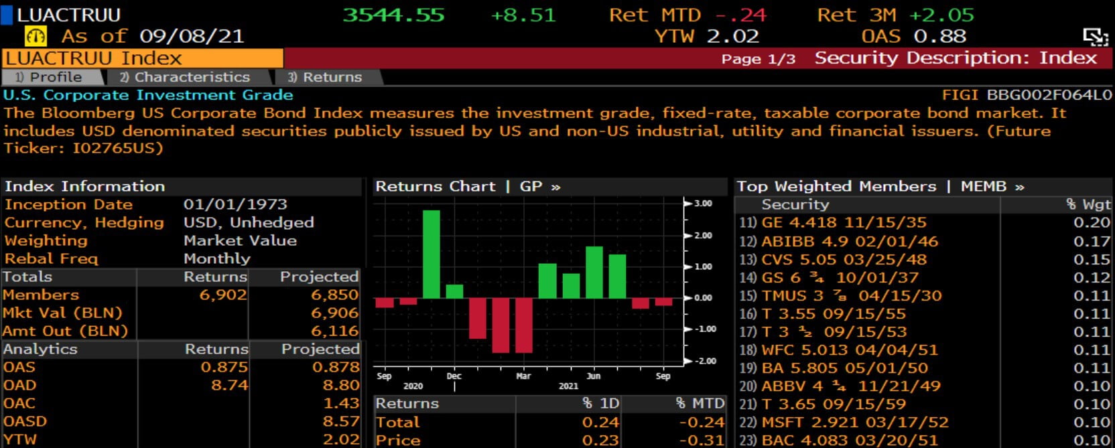The image size is (1115, 448).
Task: Click OAD returns value 8.74
Action: pyautogui.click(x=230, y=385)
